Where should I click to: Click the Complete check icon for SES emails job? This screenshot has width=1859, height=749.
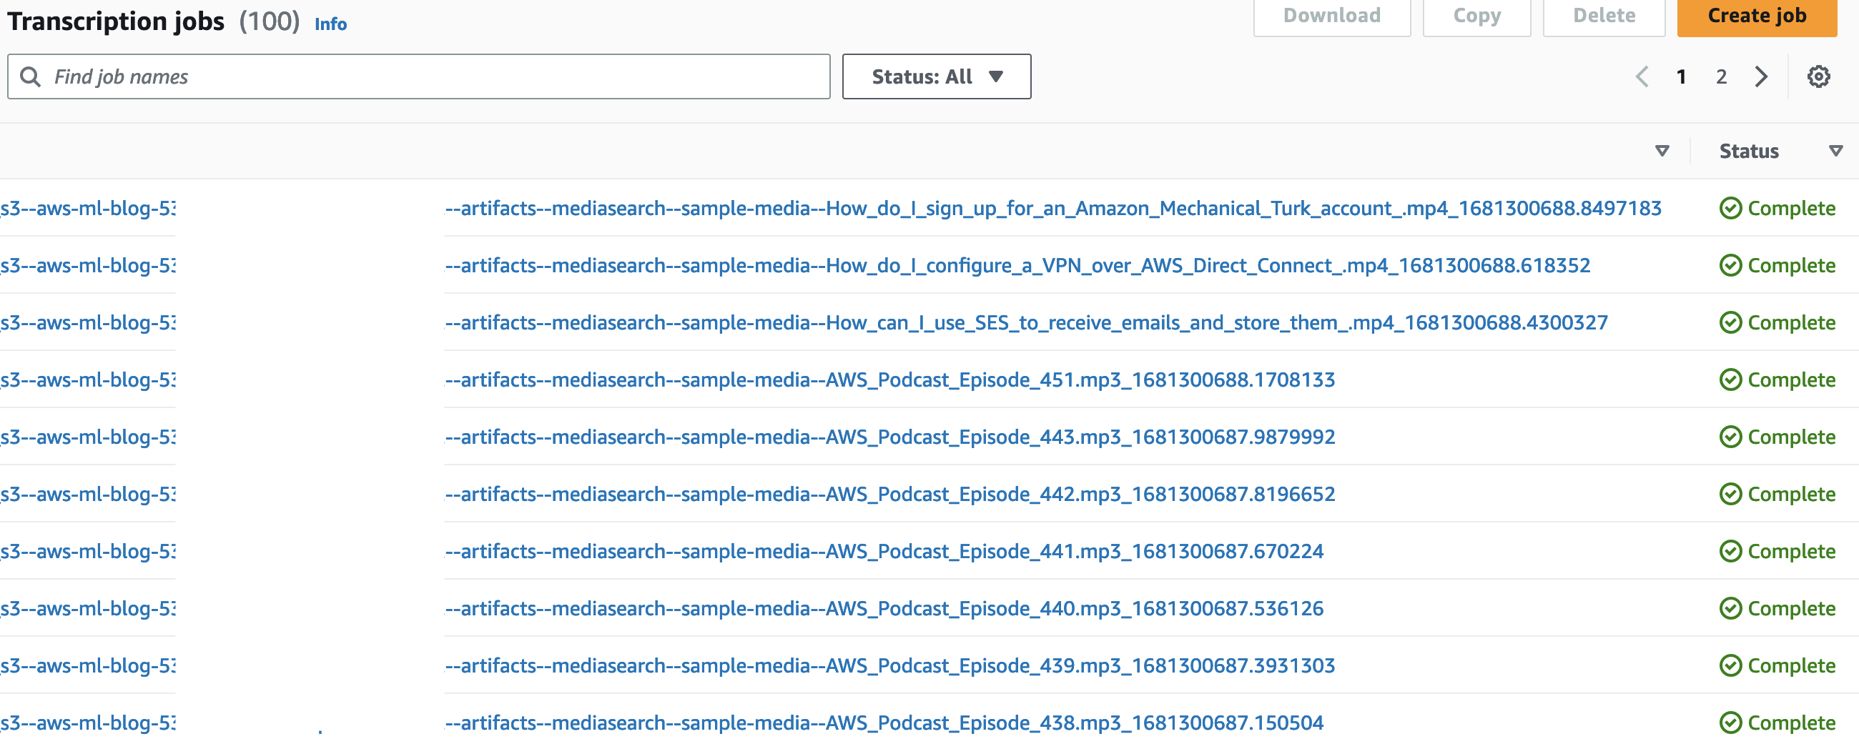(1730, 322)
